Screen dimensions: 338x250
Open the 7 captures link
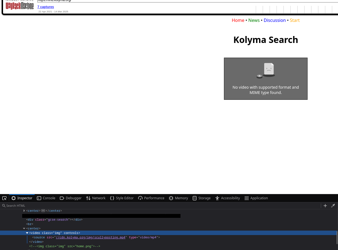point(46,7)
